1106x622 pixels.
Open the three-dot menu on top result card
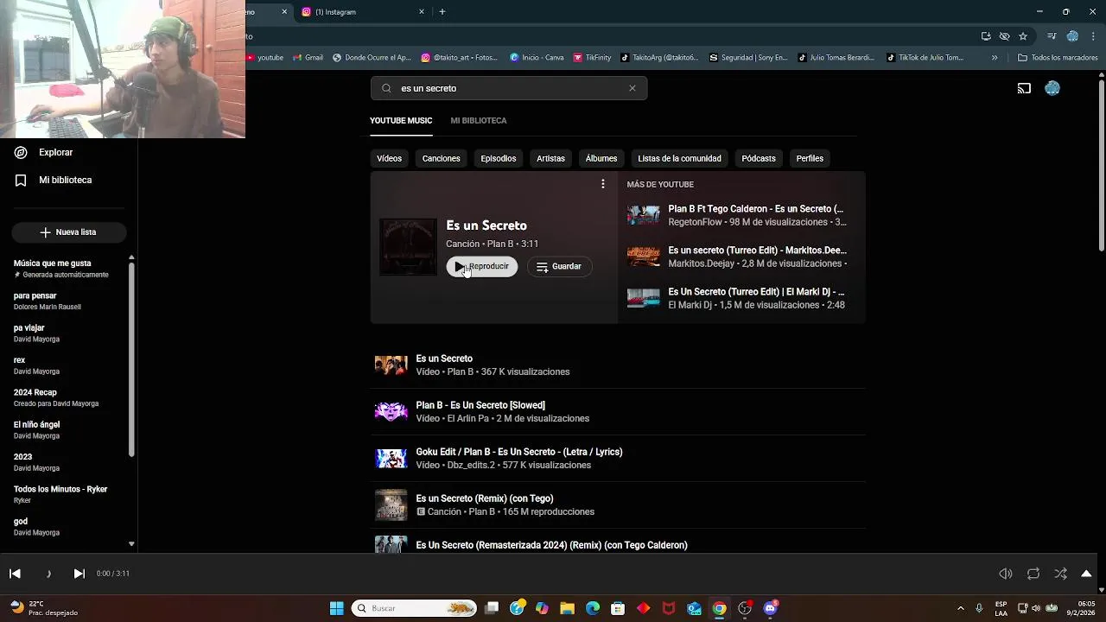603,184
